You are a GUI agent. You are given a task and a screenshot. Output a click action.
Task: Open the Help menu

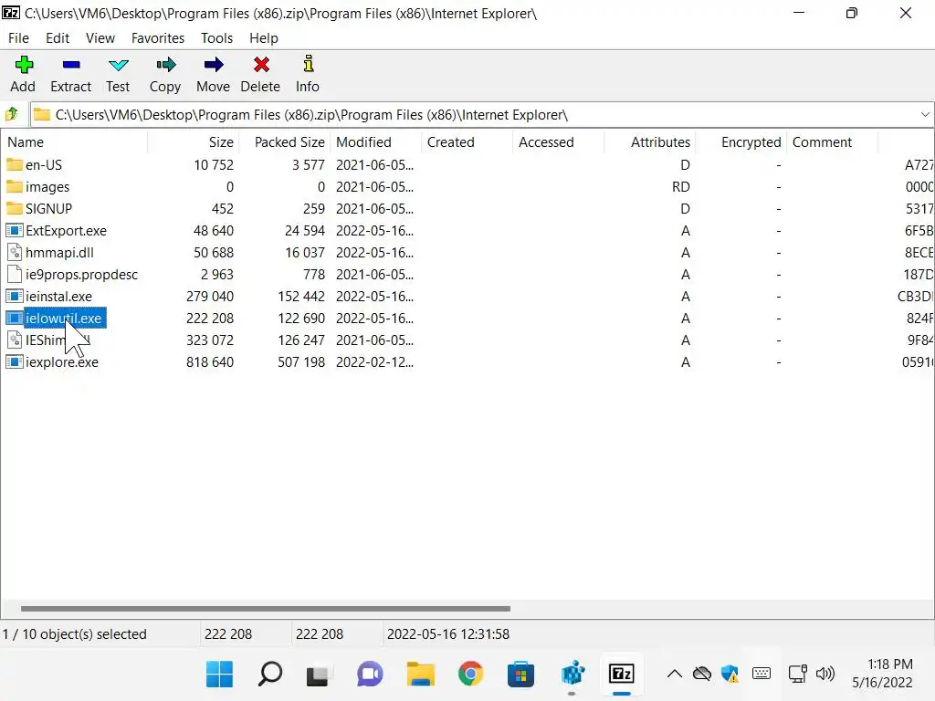(x=264, y=38)
